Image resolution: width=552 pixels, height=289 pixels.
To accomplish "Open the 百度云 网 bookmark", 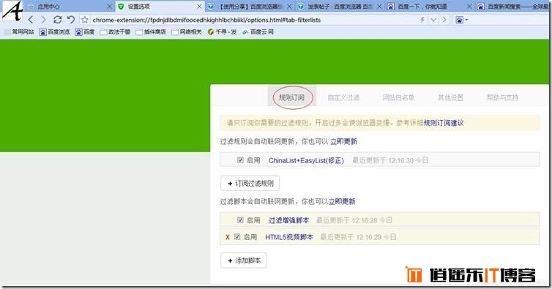I will point(258,32).
